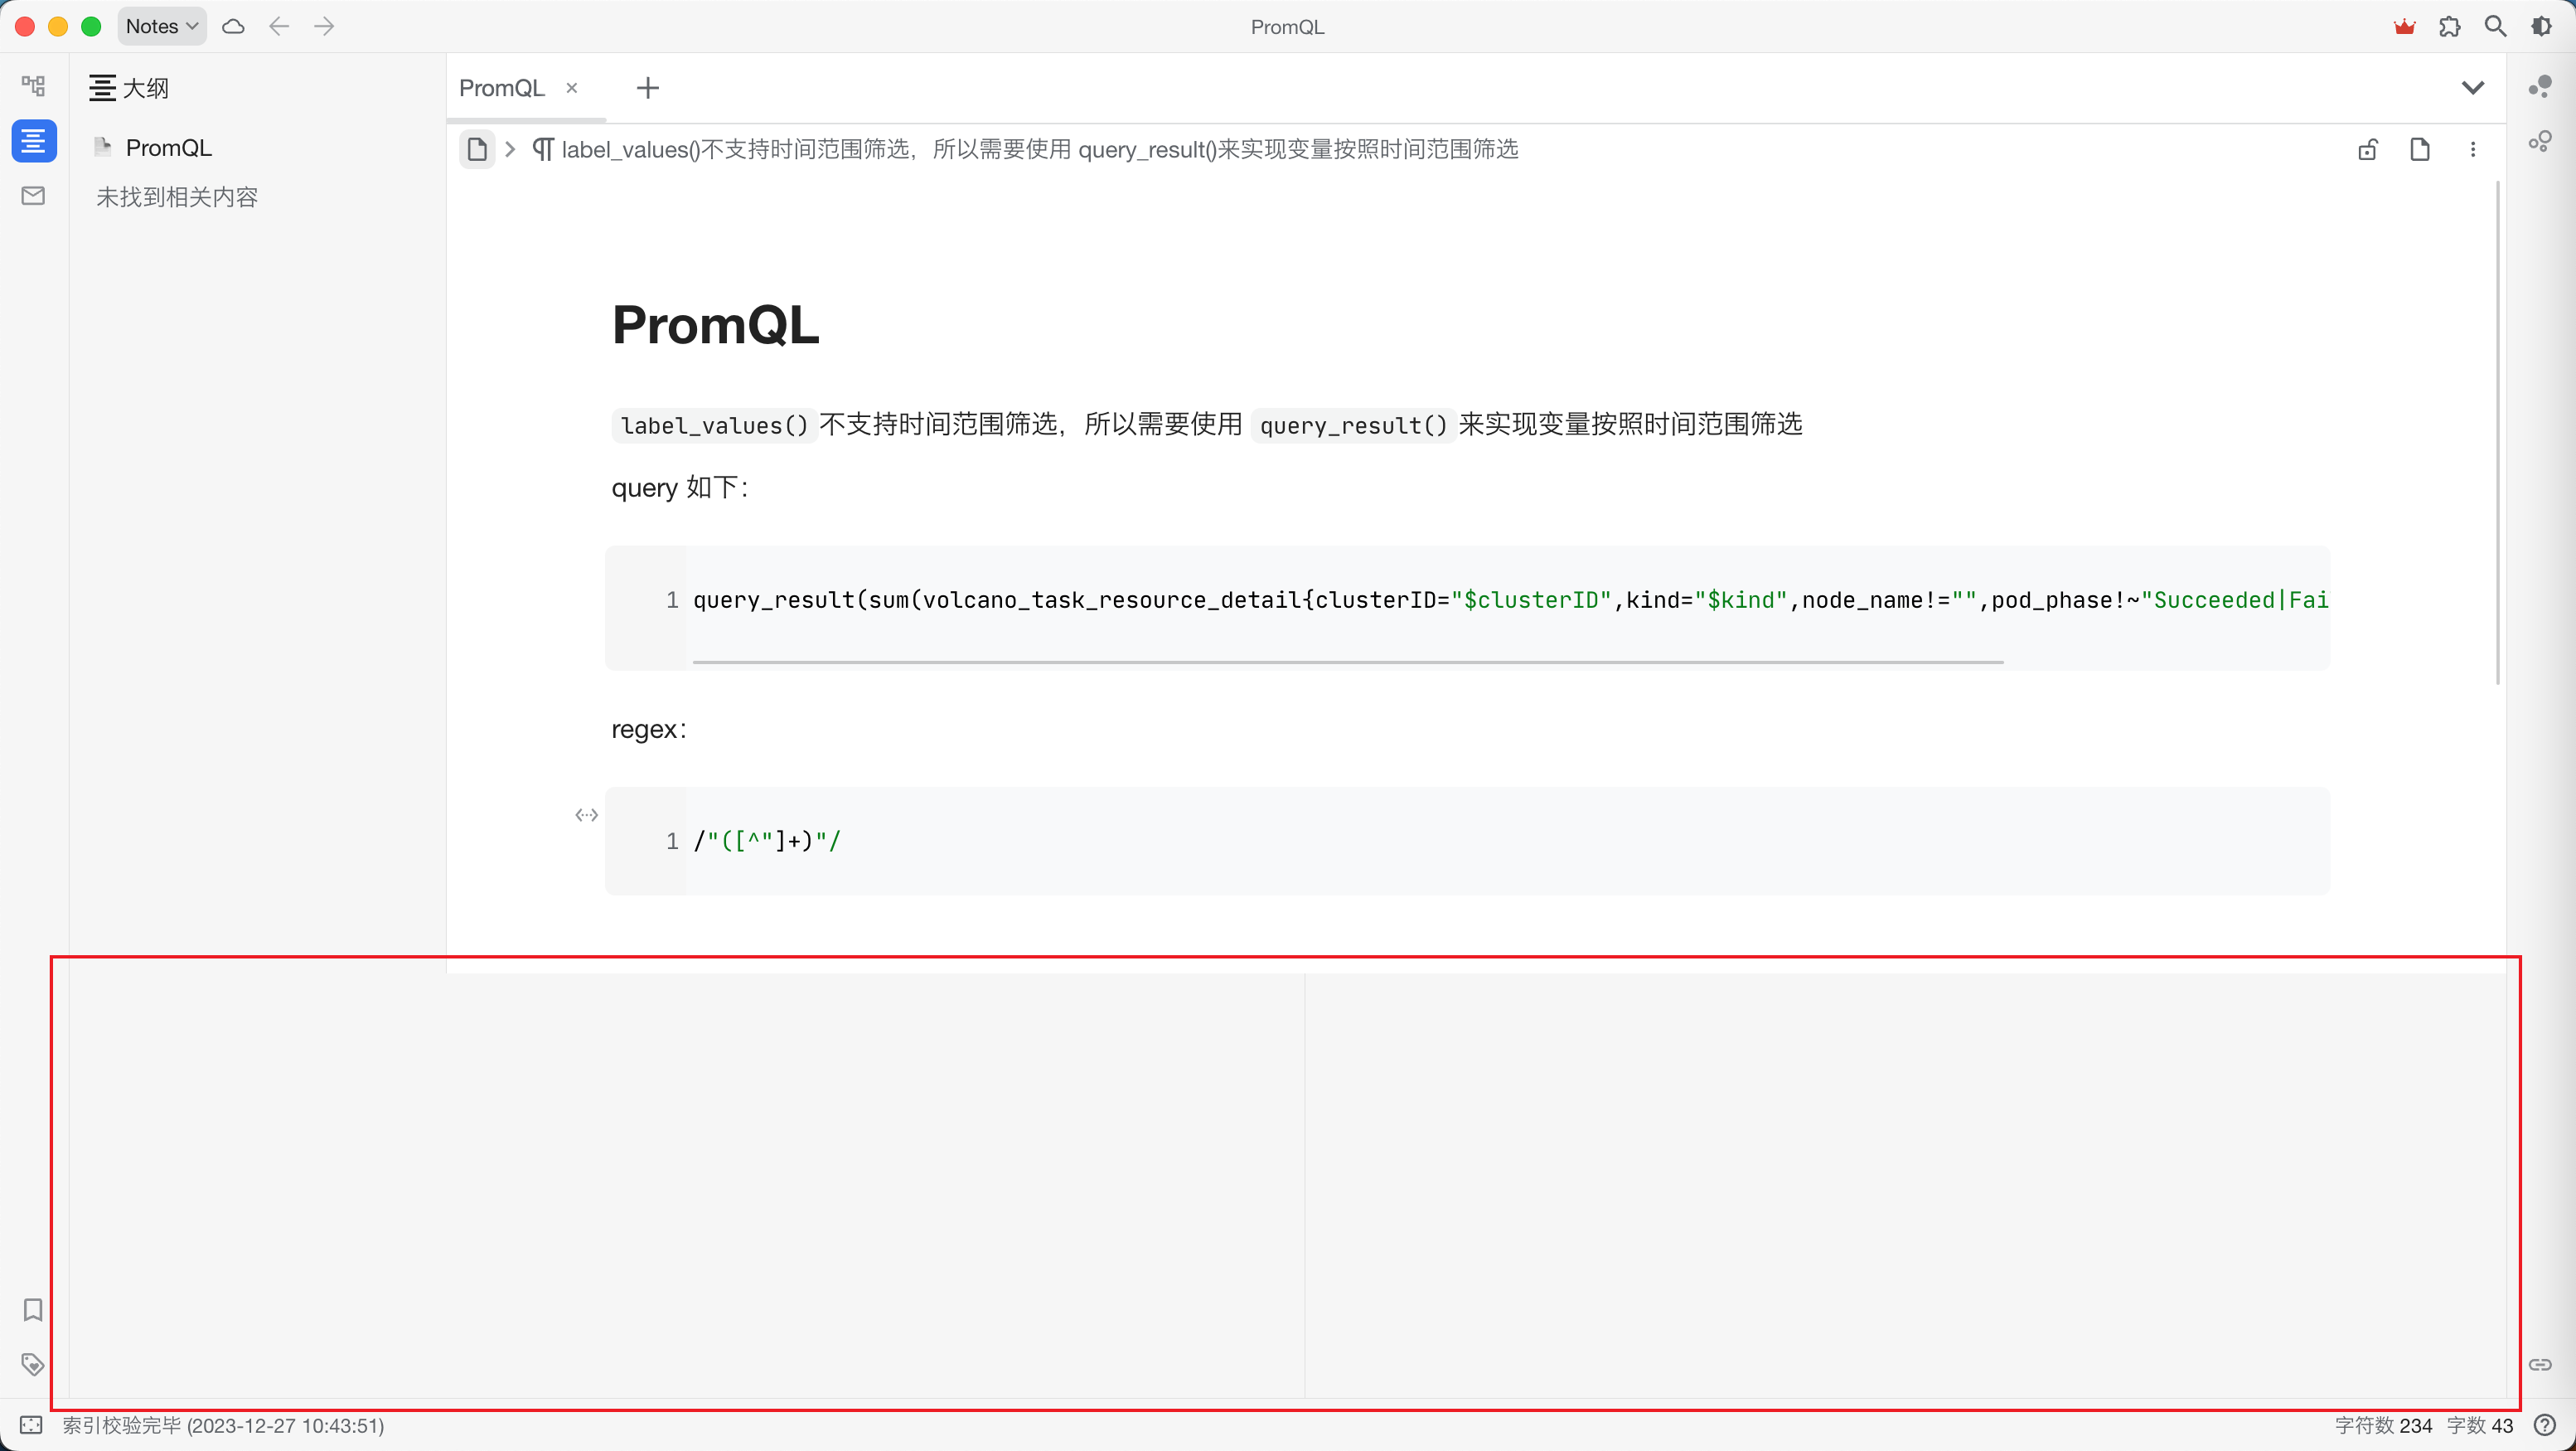Open the document three-dot menu
The height and width of the screenshot is (1451, 2576).
2472,150
